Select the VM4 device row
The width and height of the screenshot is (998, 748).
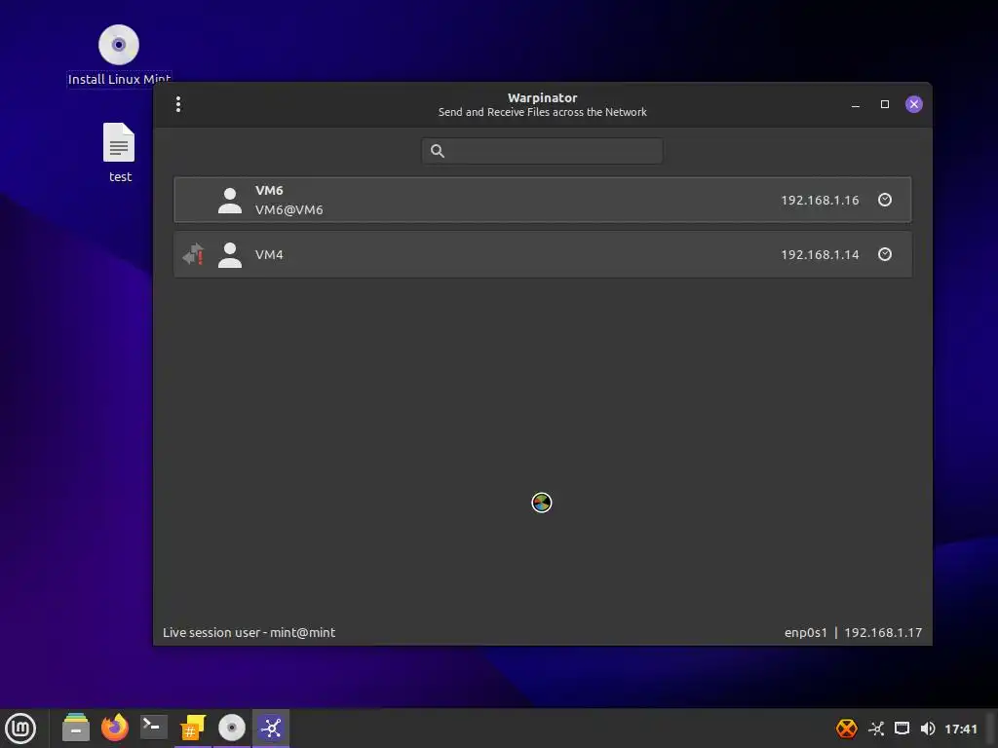[x=542, y=254]
